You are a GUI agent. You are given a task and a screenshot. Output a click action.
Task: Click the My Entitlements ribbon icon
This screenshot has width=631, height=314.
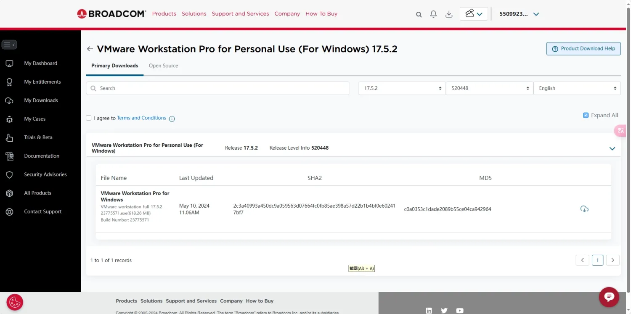click(9, 82)
